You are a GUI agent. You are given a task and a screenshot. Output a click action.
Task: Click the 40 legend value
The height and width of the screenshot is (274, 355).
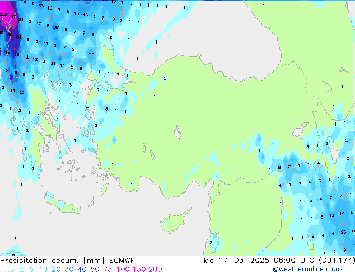pyautogui.click(x=82, y=270)
